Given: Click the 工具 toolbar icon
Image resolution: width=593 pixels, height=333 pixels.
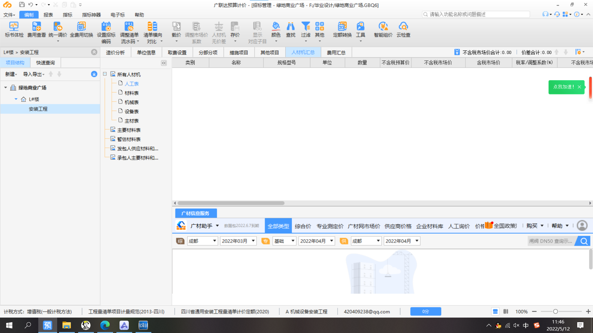Looking at the screenshot, I should click(x=360, y=30).
